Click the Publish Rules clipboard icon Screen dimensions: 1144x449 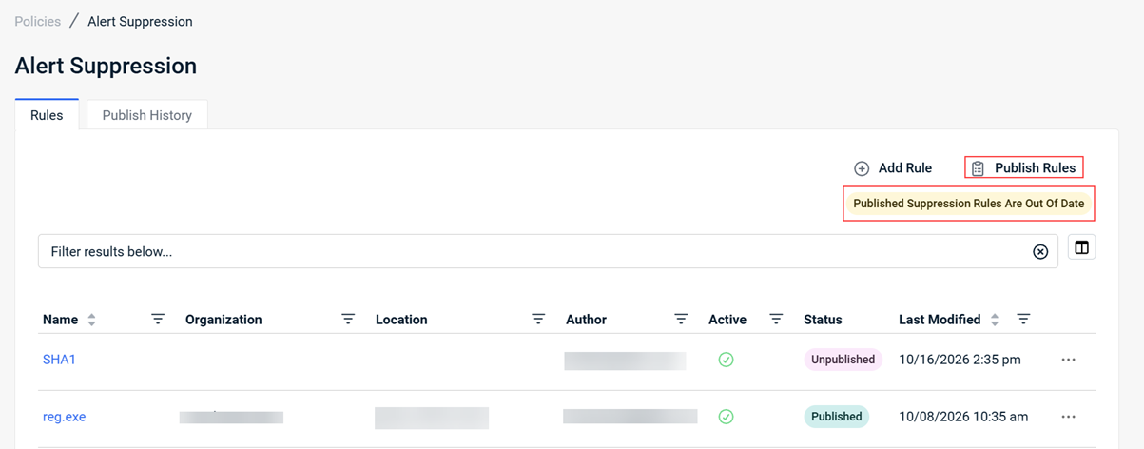978,168
